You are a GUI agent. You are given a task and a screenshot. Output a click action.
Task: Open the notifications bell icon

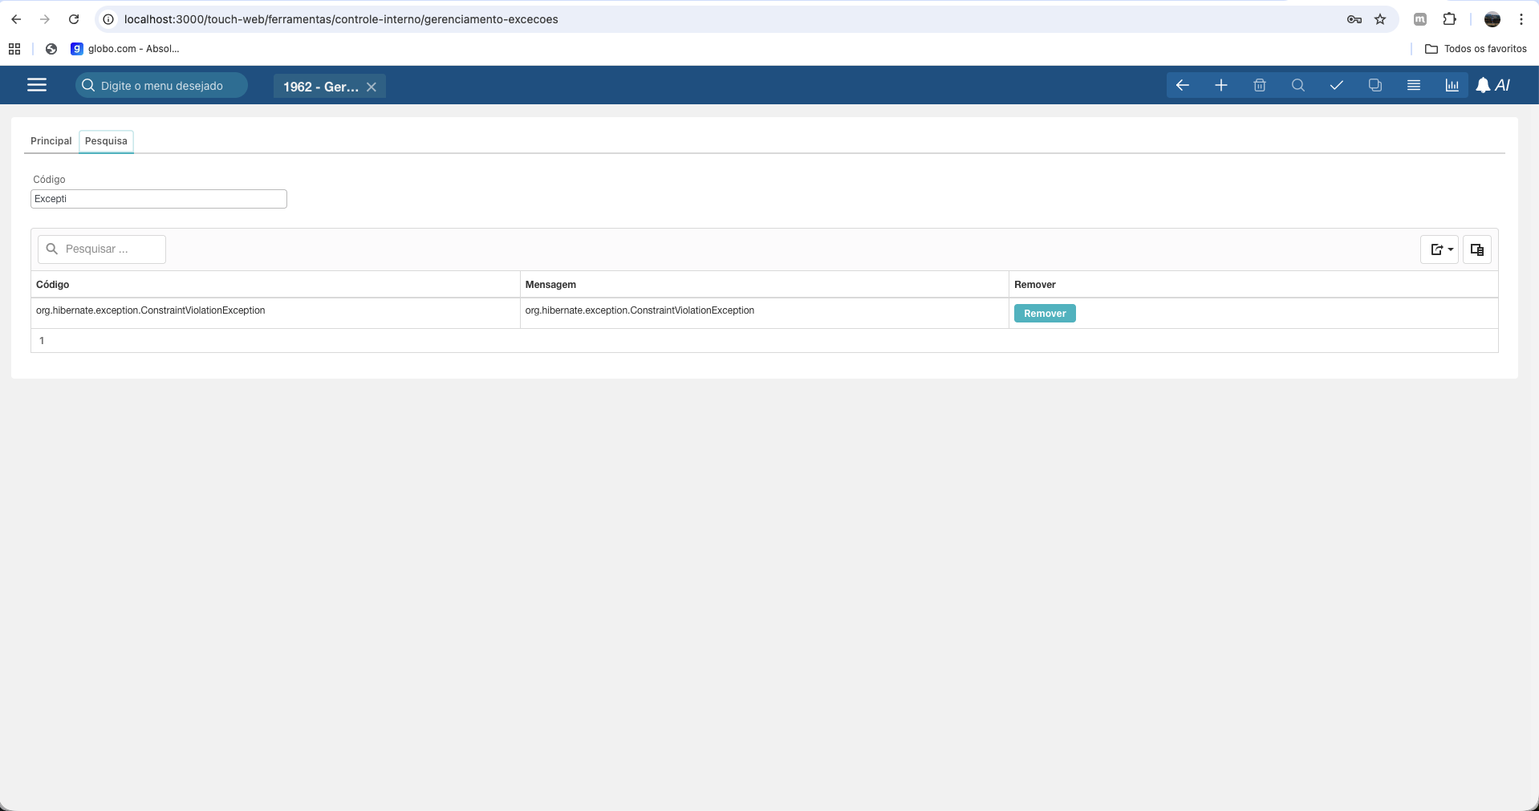coord(1483,85)
